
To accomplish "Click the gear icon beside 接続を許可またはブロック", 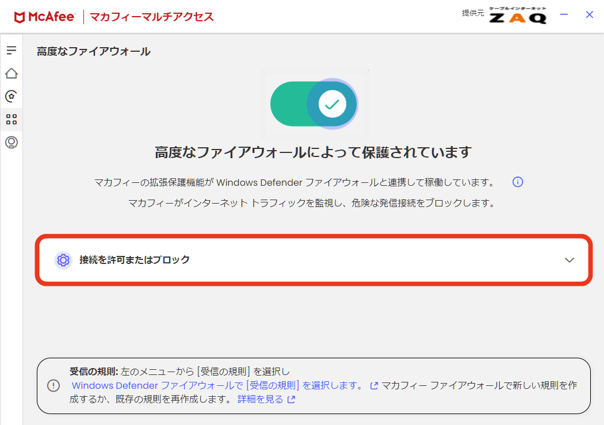I will 63,261.
